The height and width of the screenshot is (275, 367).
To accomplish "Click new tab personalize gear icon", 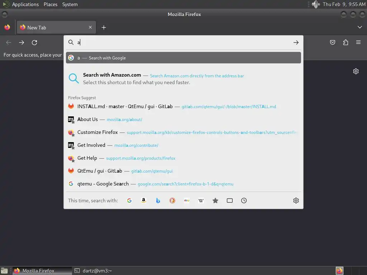I will 356,71.
